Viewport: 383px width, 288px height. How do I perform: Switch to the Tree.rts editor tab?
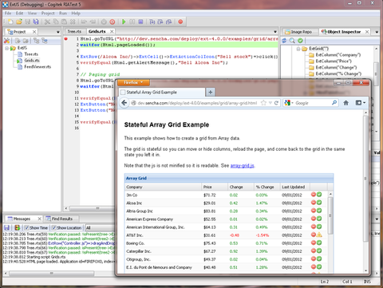(74, 31)
